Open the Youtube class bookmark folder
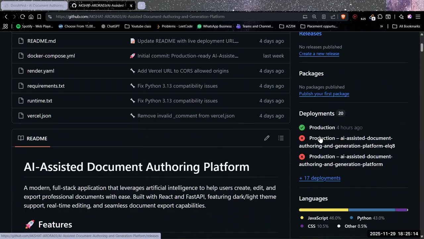 pyautogui.click(x=138, y=26)
